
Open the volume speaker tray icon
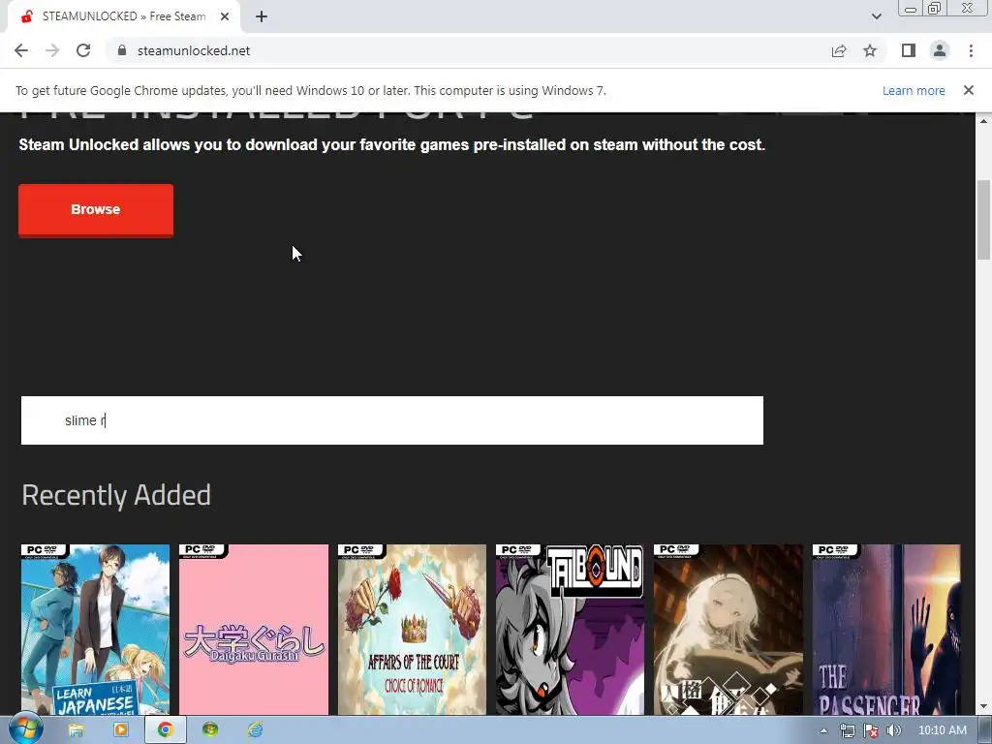point(894,730)
